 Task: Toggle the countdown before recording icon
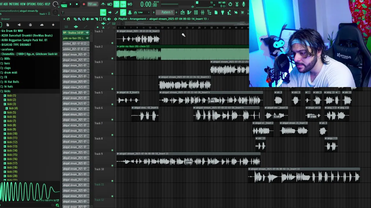coord(116,4)
